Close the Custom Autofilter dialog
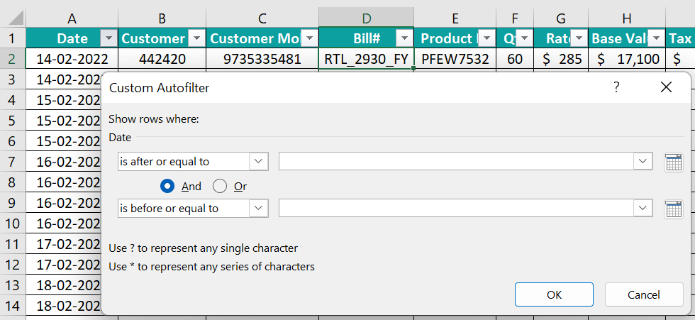This screenshot has width=695, height=320. pos(666,87)
